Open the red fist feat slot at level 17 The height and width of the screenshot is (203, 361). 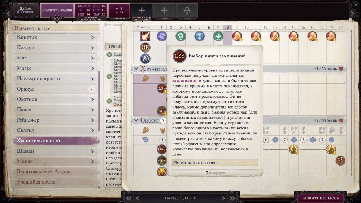[312, 36]
